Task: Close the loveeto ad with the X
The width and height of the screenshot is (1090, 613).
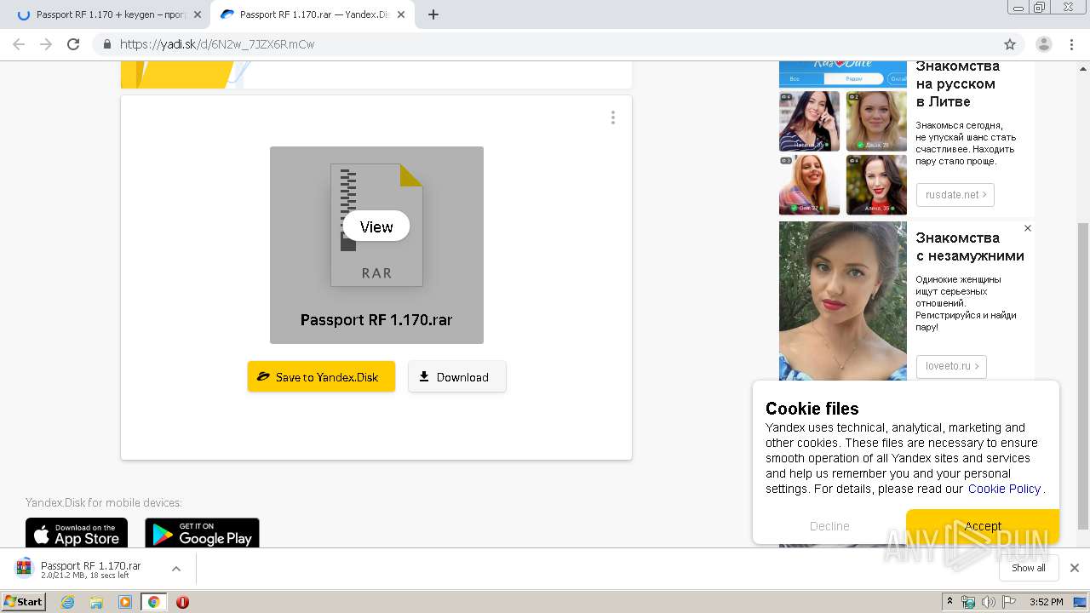Action: [1028, 228]
